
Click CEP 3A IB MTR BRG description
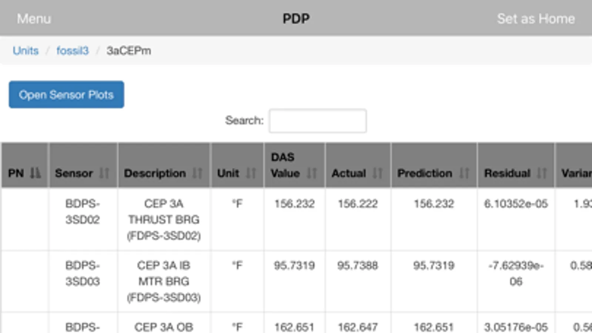coord(164,281)
